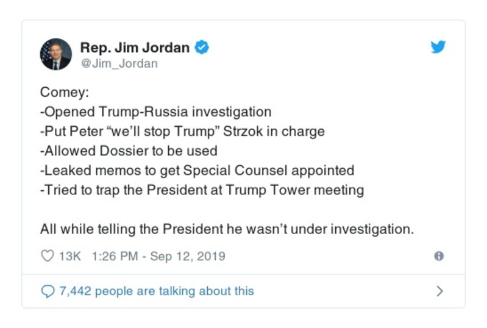Click the Rep. Jim Jordan display name
The height and width of the screenshot is (328, 487).
coord(135,48)
